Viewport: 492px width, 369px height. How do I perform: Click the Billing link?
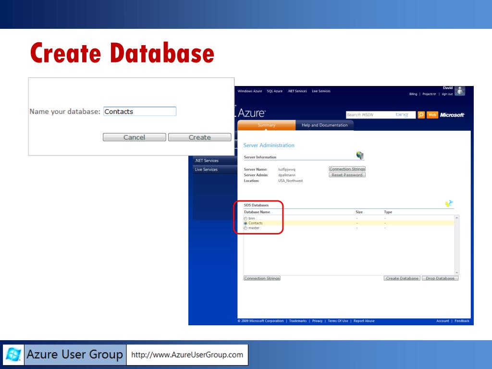[413, 94]
